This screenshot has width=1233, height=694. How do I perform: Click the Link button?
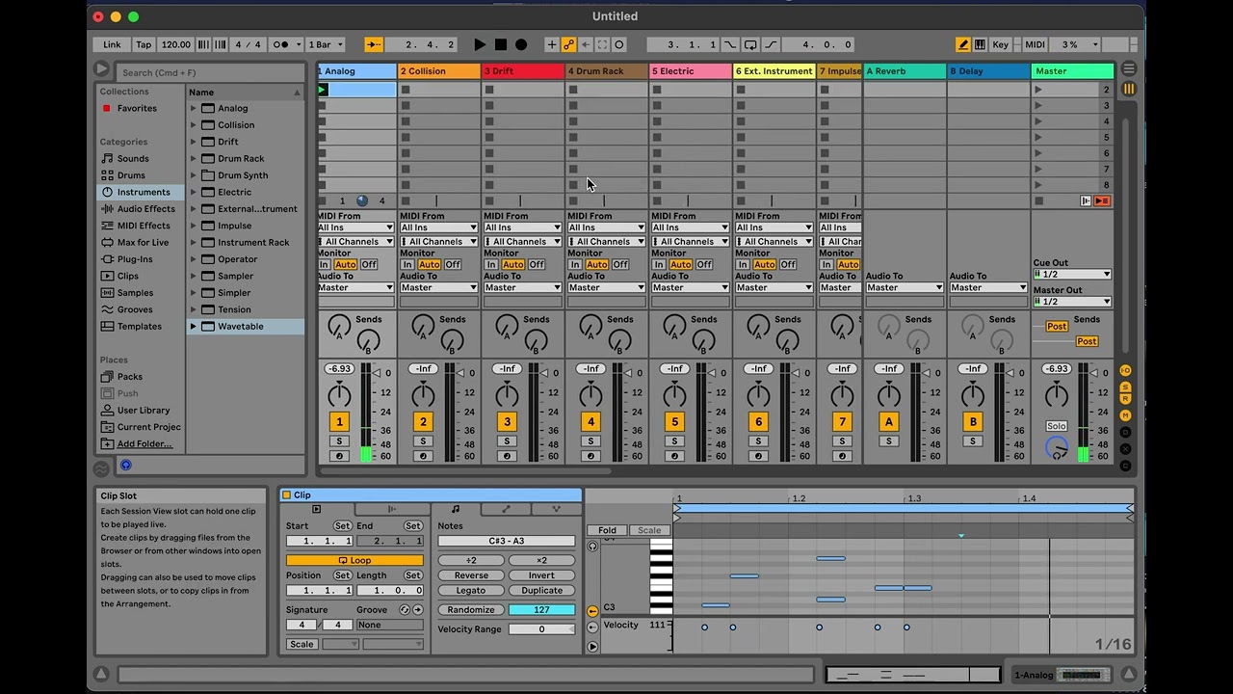point(112,44)
